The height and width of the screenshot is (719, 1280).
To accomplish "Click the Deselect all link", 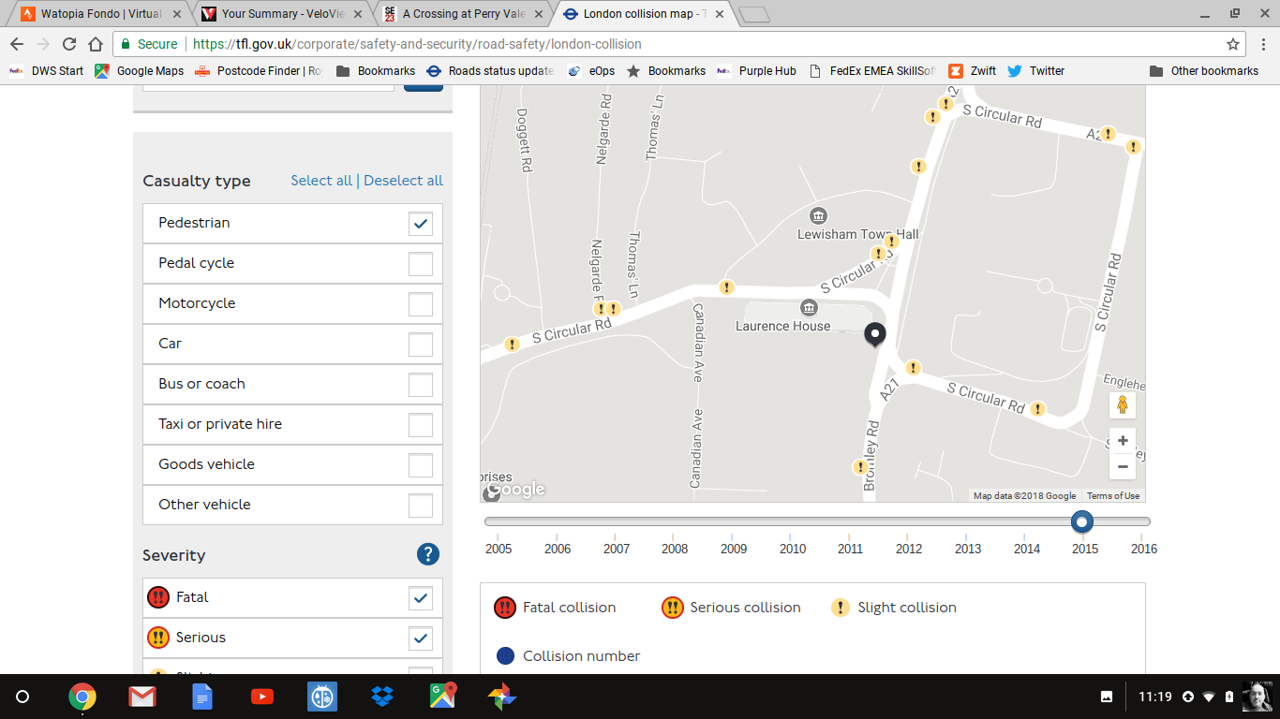I will 403,181.
